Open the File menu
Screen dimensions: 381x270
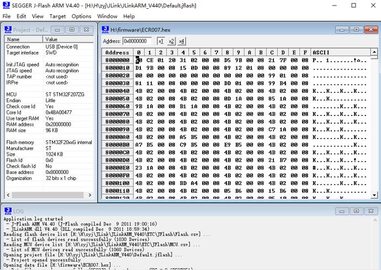pos(7,16)
